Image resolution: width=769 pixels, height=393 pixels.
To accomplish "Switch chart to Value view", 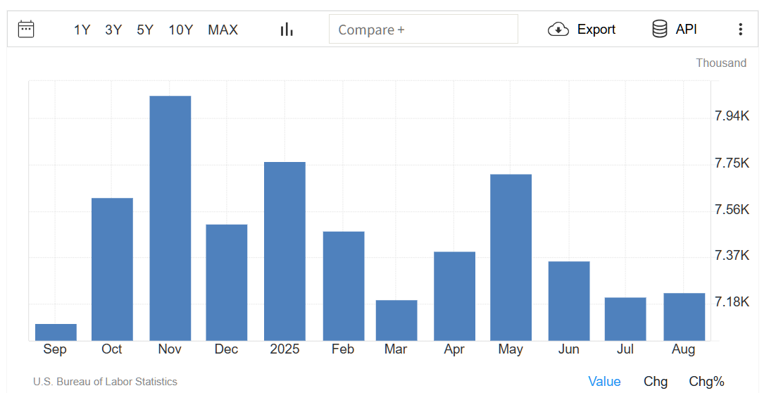I will click(604, 382).
